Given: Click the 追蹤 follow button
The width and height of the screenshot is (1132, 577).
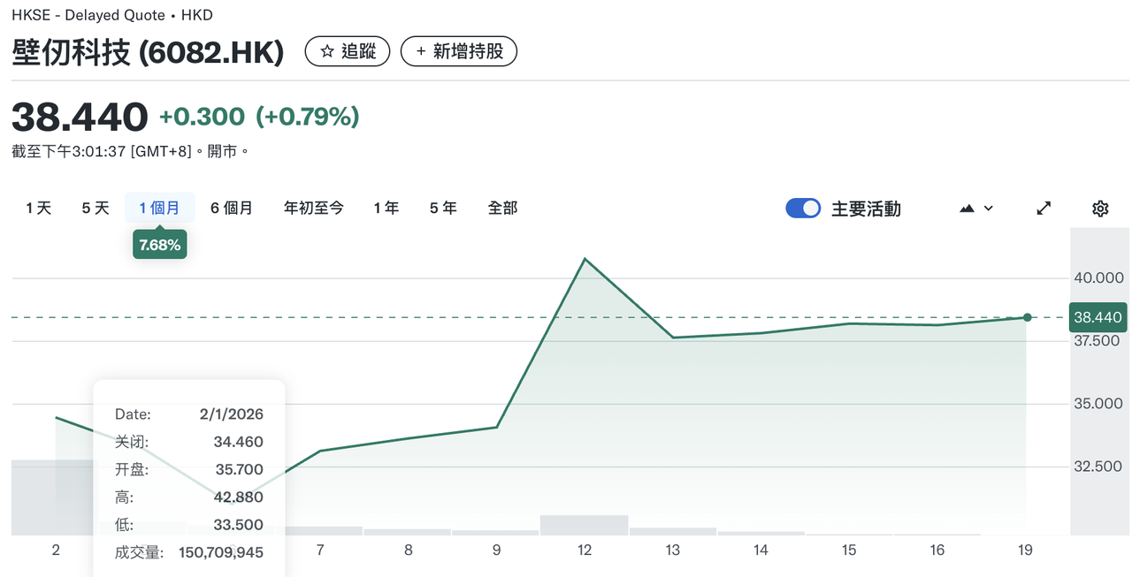Looking at the screenshot, I should coord(348,50).
